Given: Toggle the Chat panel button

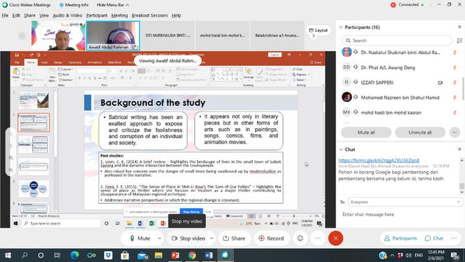Looking at the screenshot, I should [x=434, y=238].
